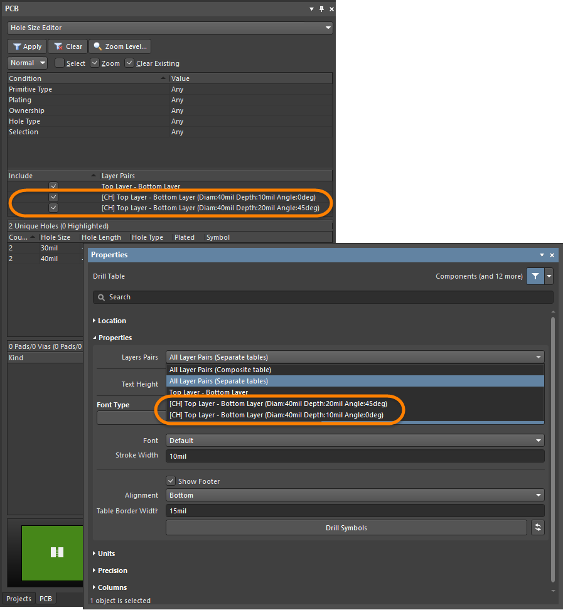Click the reset icon beside Drill Symbols
Viewport: 563px width, 610px height.
[537, 528]
